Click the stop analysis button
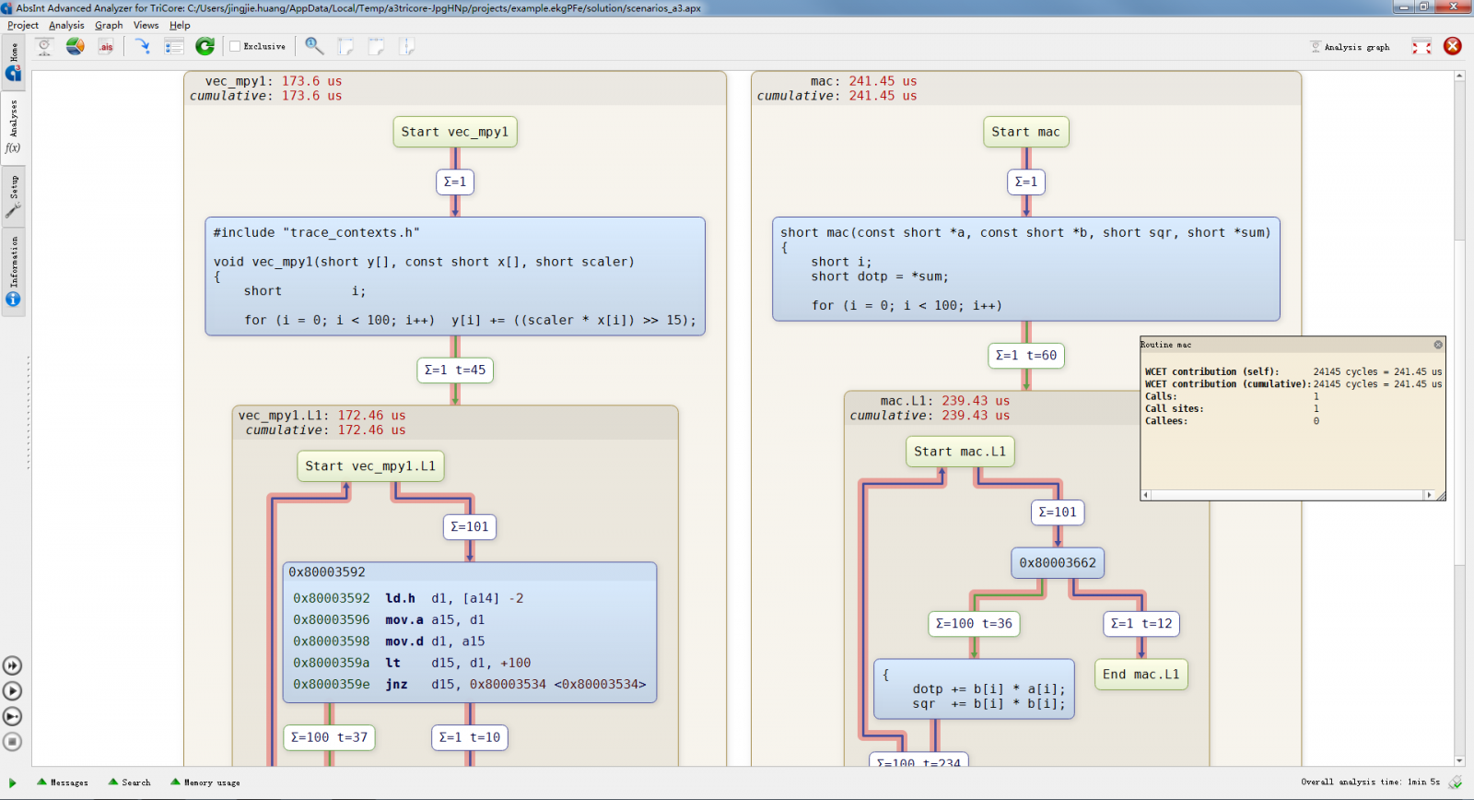The height and width of the screenshot is (800, 1474). [12, 742]
